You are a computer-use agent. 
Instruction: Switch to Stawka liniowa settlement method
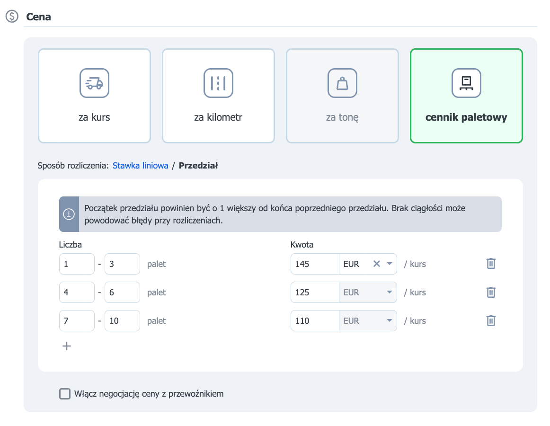[x=140, y=166]
